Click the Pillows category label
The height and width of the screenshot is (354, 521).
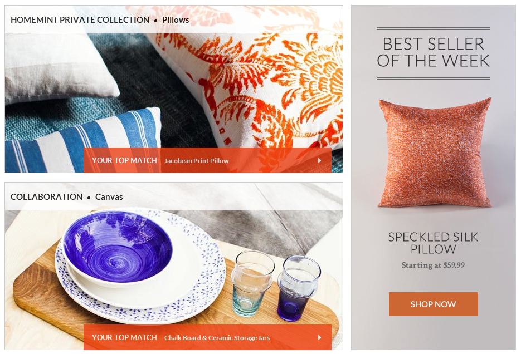point(176,20)
